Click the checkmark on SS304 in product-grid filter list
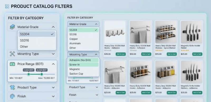This screenshot has height=102, width=211. [96, 30]
